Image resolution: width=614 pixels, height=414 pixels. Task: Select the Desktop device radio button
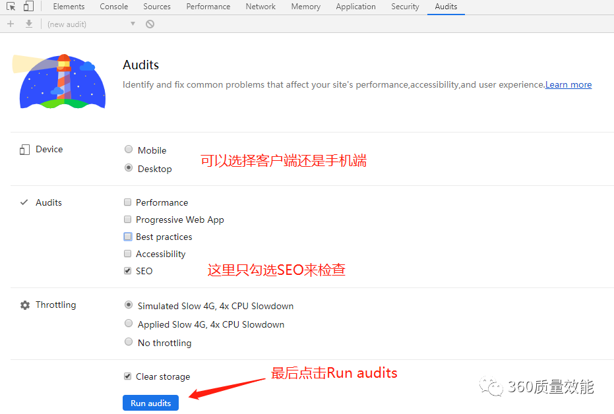pos(129,167)
